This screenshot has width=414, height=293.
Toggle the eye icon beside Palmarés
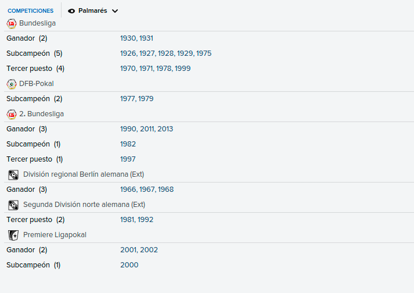[71, 11]
